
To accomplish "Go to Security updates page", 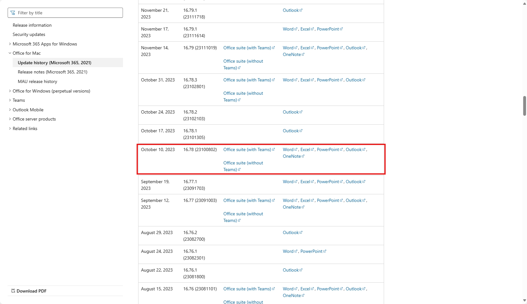I will coord(29,34).
